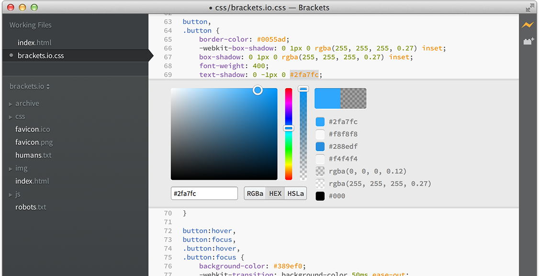539x276 pixels.
Task: Switch color format to HSLa
Action: click(296, 194)
